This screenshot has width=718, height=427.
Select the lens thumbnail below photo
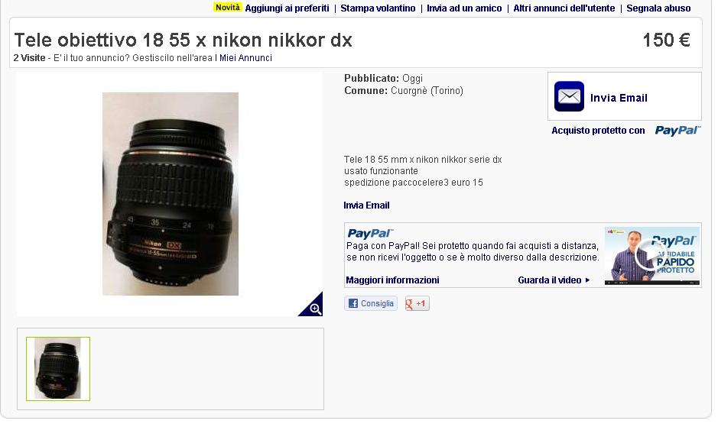pos(58,369)
